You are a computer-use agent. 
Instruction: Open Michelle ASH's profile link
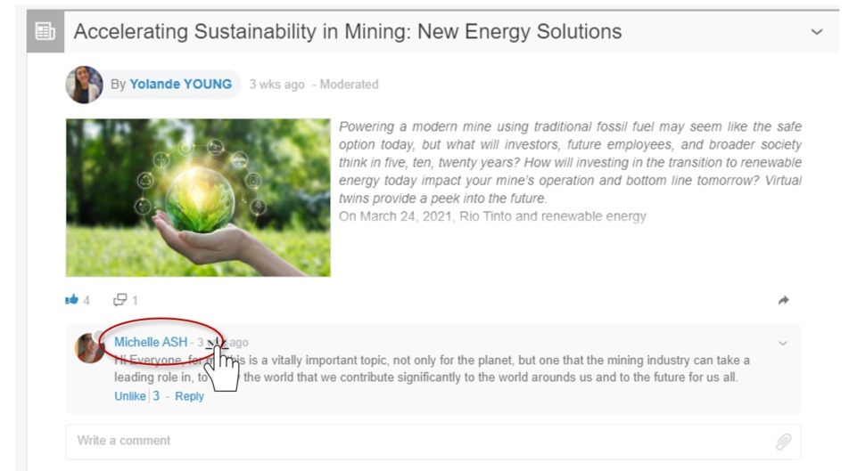tap(151, 343)
